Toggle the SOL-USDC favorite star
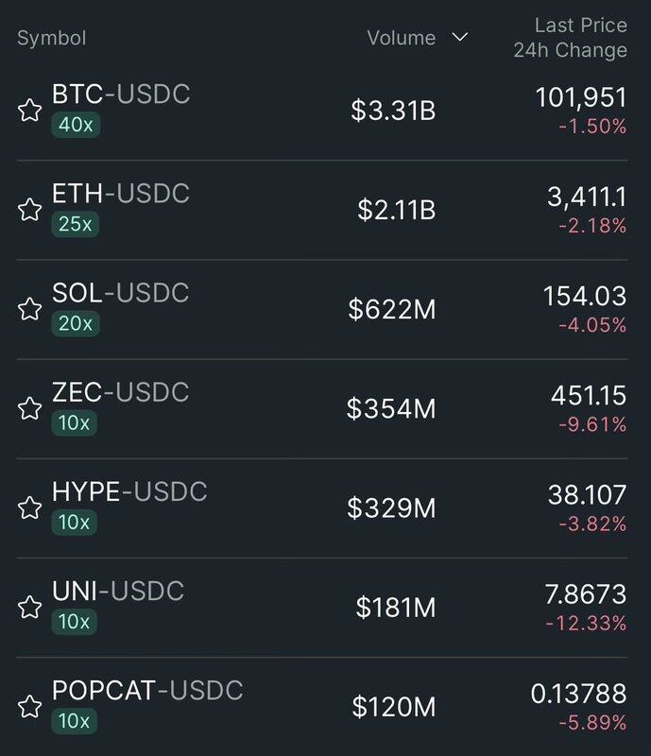This screenshot has height=756, width=651. (29, 309)
